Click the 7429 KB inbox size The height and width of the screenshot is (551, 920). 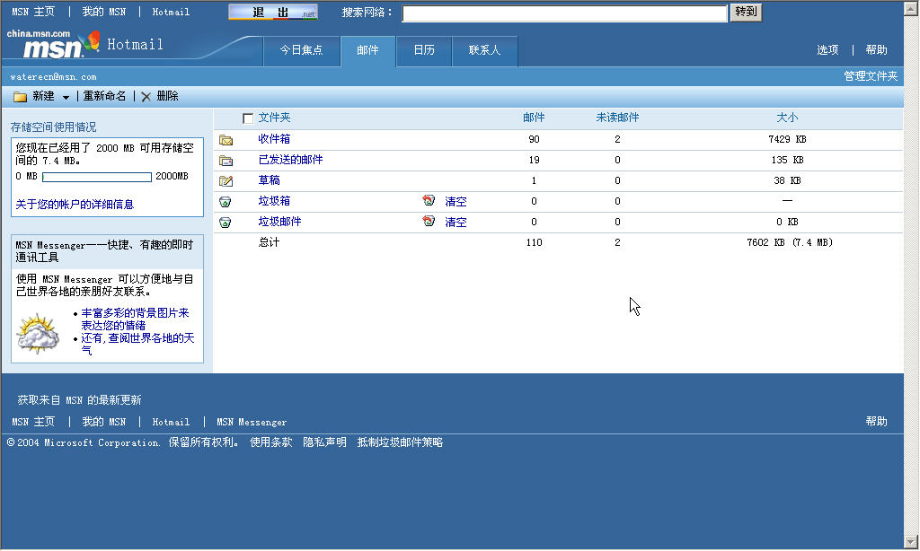(x=787, y=139)
